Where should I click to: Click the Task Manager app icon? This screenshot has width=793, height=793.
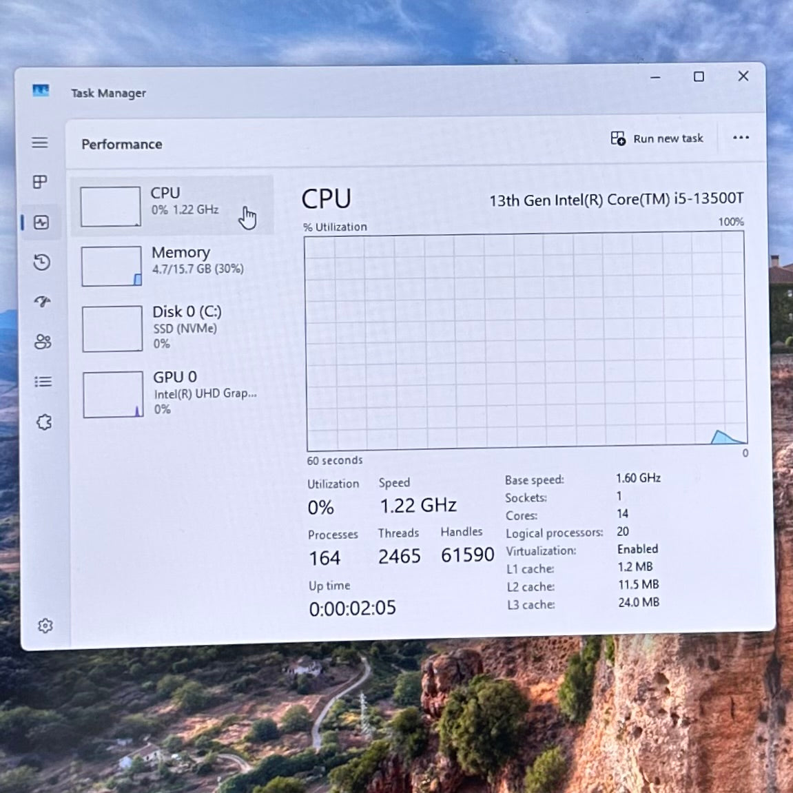coord(41,90)
